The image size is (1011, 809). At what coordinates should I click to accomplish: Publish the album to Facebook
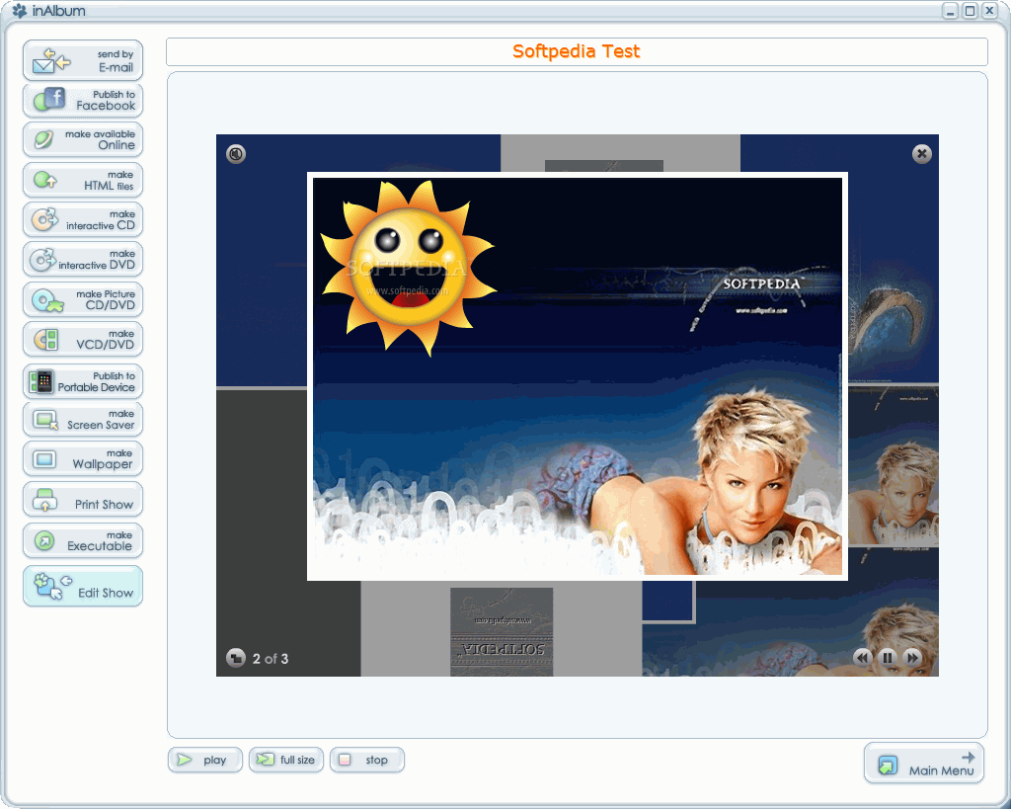coord(83,101)
